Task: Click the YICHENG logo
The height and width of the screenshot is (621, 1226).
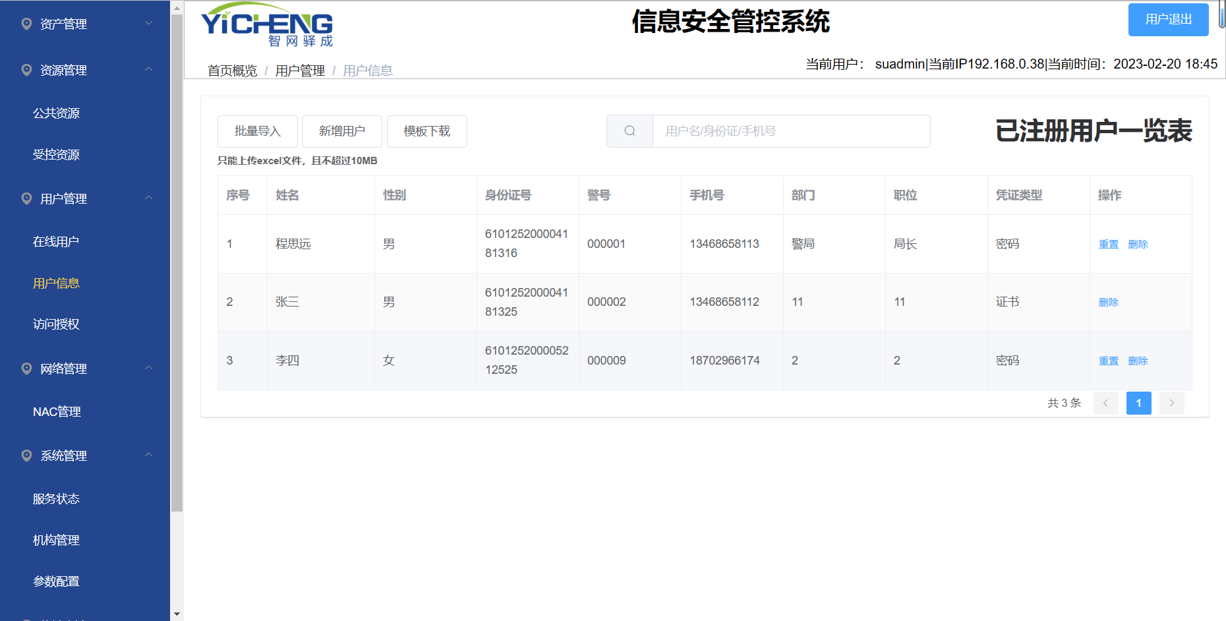Action: tap(267, 25)
